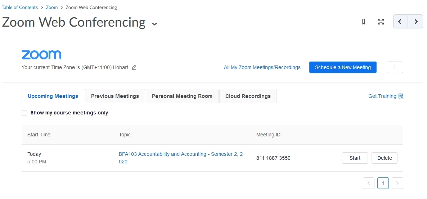Start the BFA103 meeting
Screen dimensions: 427x199
[x=355, y=158]
